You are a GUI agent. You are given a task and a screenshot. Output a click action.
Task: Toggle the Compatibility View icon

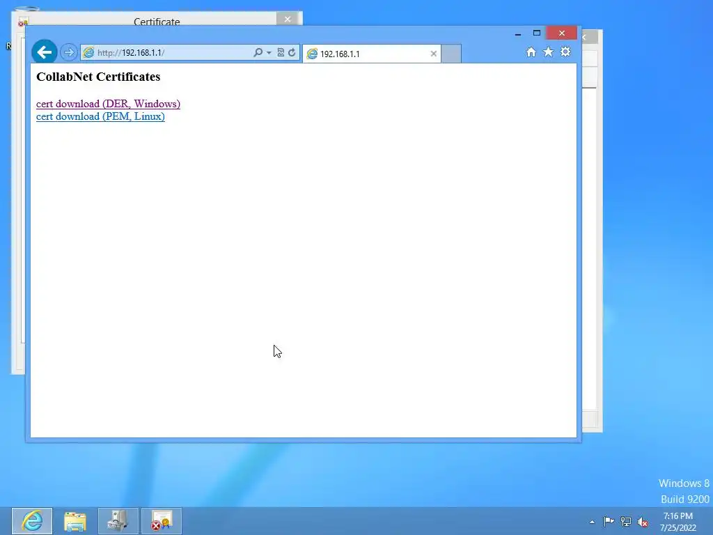coord(281,53)
